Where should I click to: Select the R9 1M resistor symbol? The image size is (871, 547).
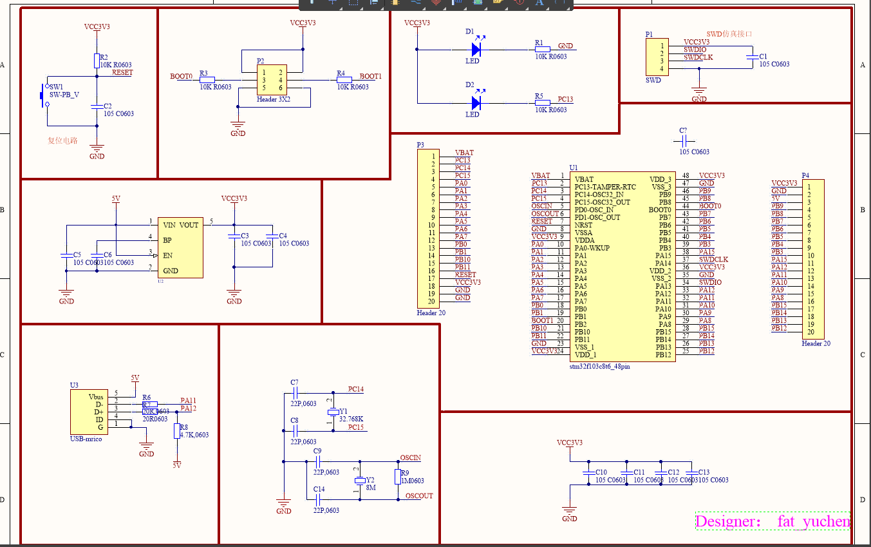tap(397, 477)
